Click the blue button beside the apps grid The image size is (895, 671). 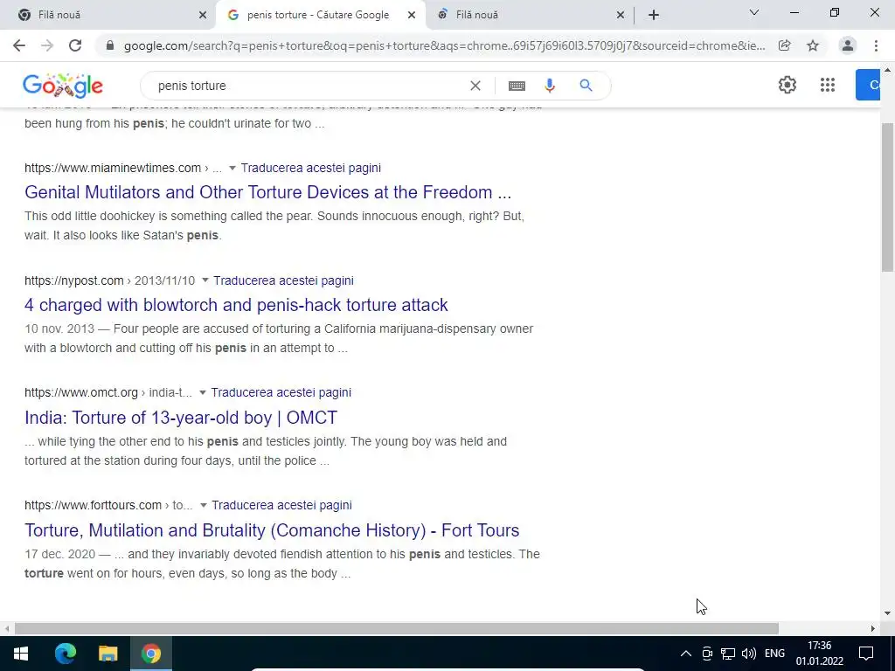pyautogui.click(x=868, y=85)
